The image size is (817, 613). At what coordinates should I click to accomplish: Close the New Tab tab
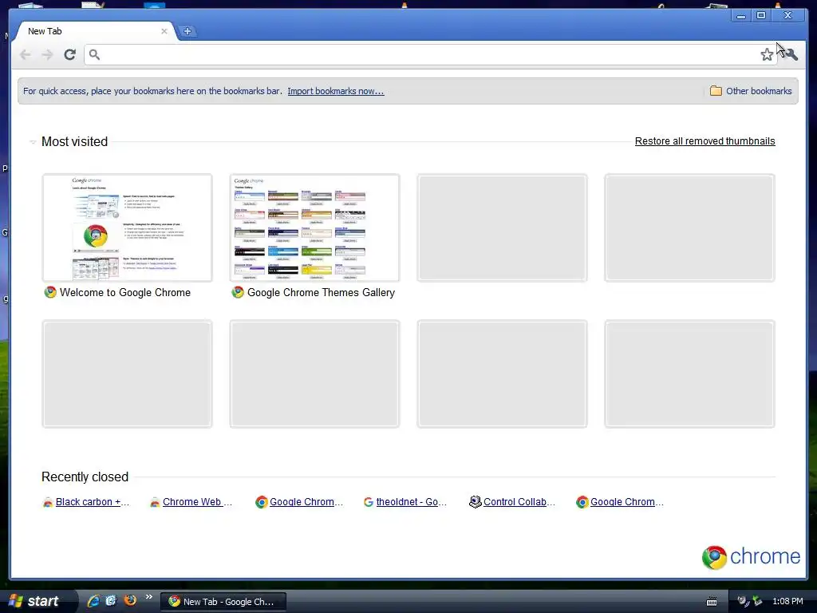(x=164, y=31)
